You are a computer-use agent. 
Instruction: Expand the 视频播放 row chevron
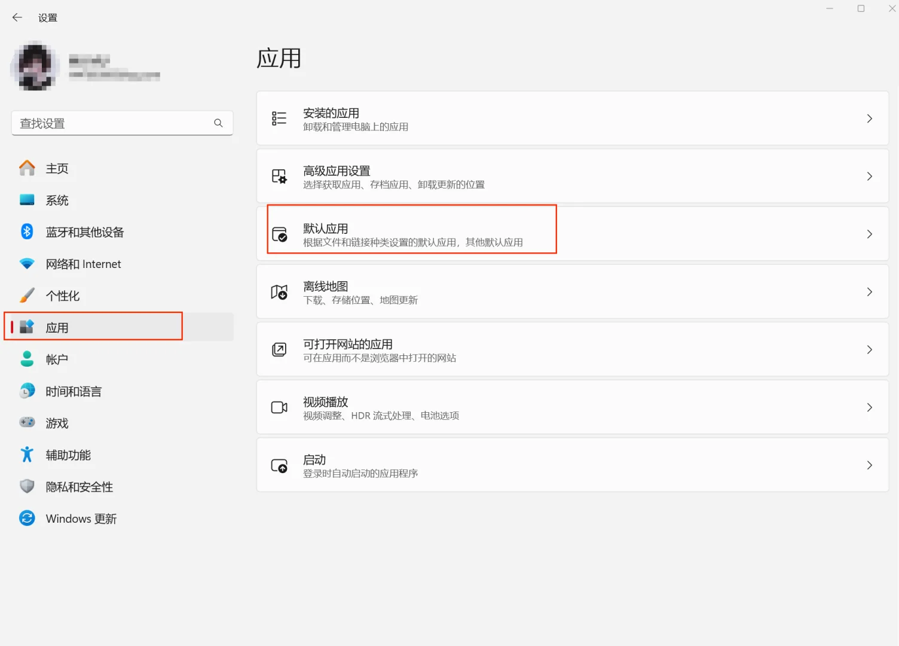[x=869, y=407]
